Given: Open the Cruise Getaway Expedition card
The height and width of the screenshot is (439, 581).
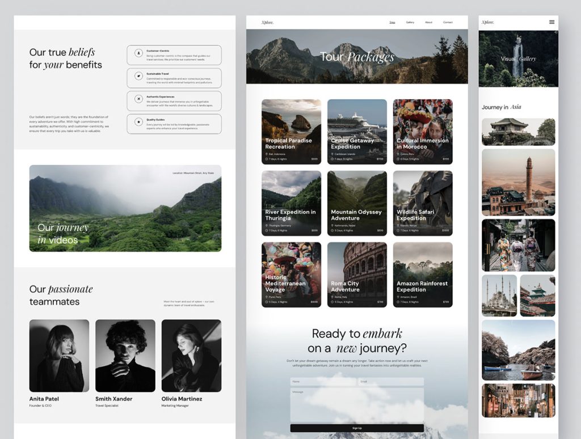Looking at the screenshot, I should 357,132.
